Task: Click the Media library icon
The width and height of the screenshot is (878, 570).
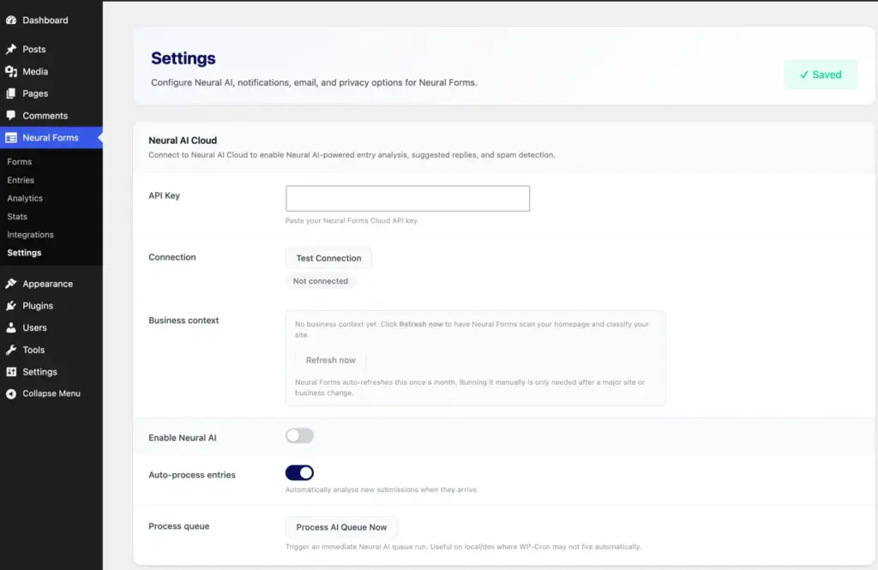Action: point(11,71)
